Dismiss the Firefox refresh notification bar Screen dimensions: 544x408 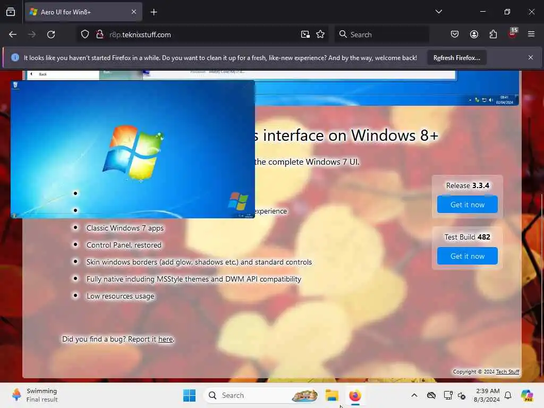point(531,57)
